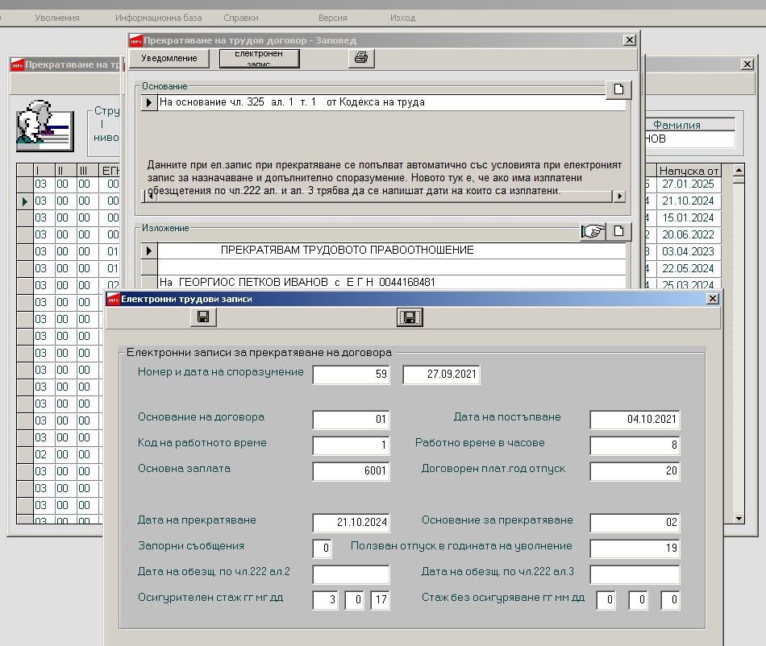Click the Договорен плат.год отпуск field
Screen dimensions: 766x646
(x=635, y=471)
